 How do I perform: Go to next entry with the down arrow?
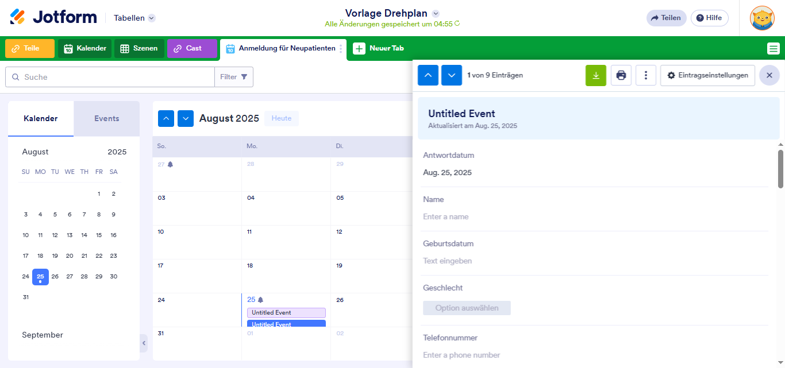(452, 75)
